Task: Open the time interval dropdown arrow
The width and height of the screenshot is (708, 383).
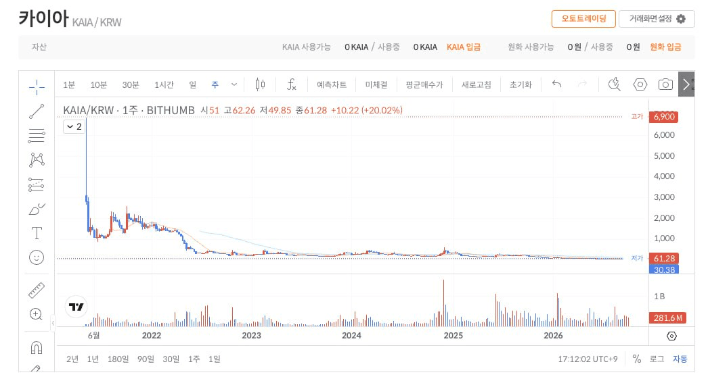Action: pos(234,84)
